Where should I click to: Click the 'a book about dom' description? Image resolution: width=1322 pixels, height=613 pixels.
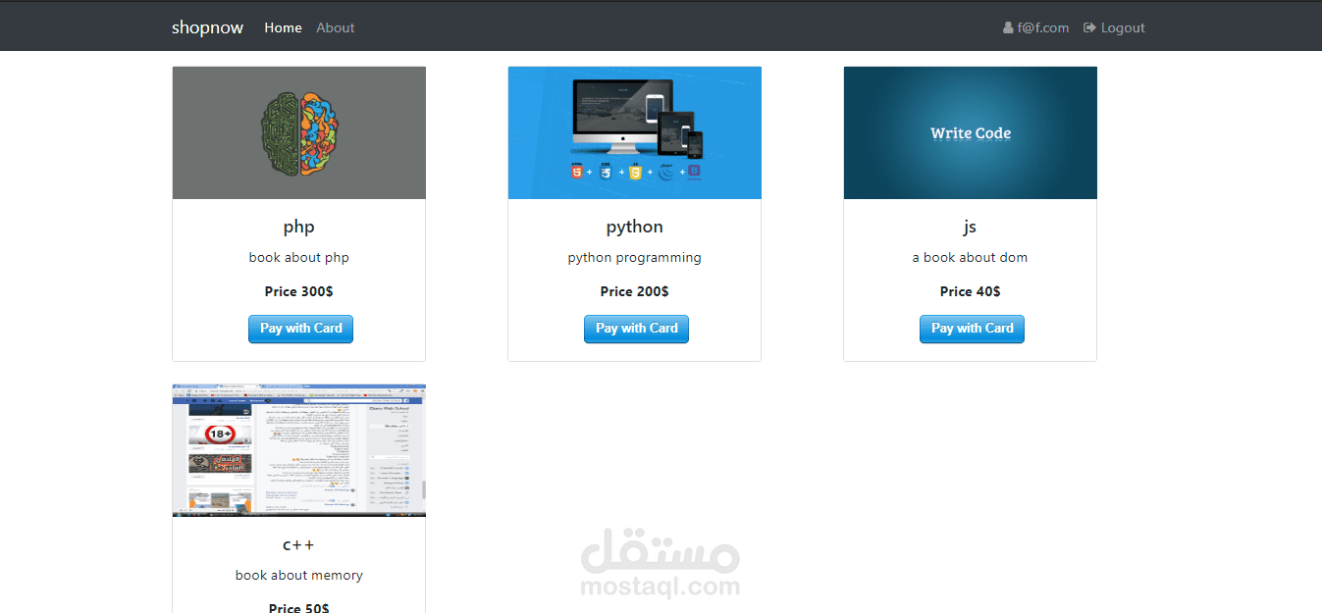971,258
